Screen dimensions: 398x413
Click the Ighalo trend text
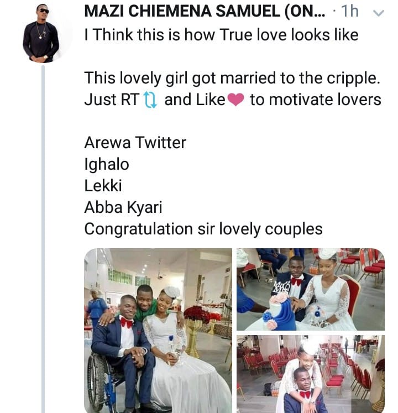tap(106, 164)
